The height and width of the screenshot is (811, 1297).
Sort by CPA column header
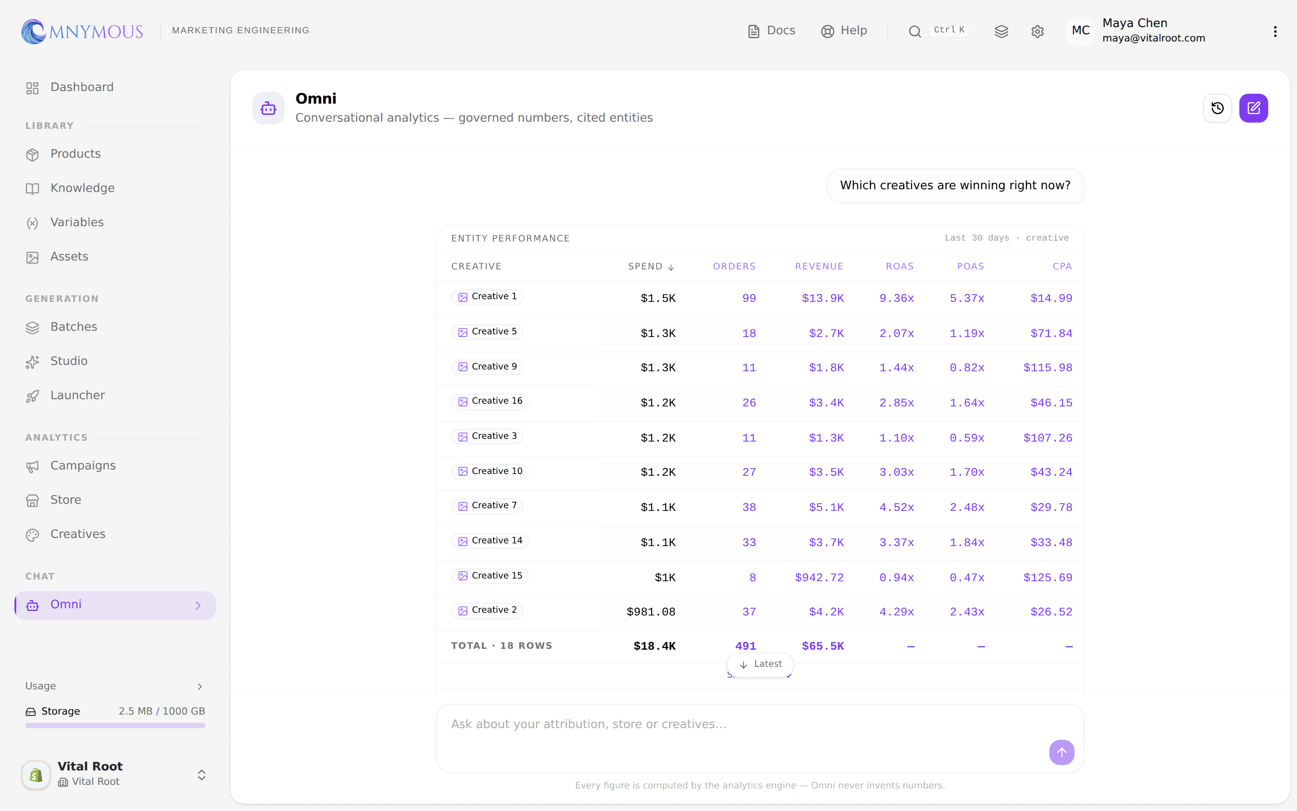coord(1062,267)
